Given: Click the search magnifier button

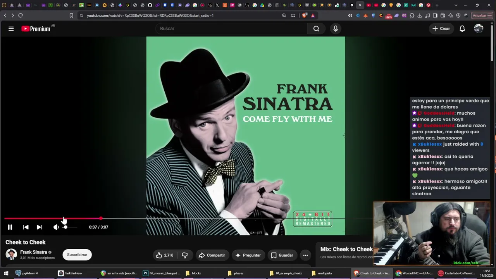Looking at the screenshot, I should [316, 29].
